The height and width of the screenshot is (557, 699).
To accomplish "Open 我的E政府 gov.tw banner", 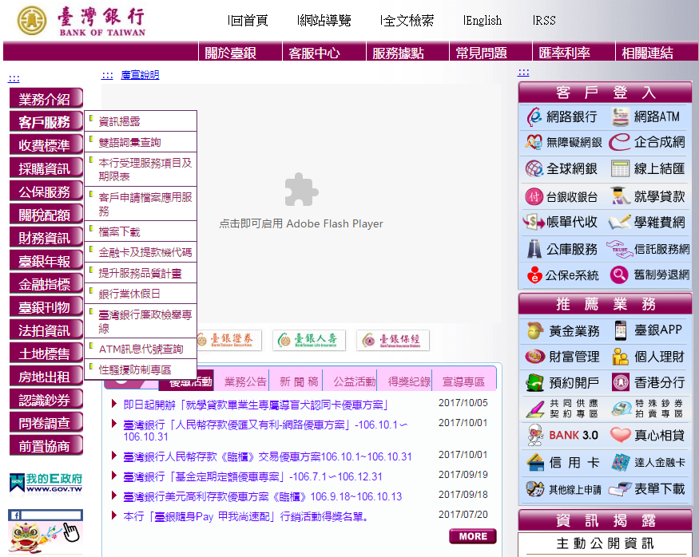I will click(x=46, y=483).
